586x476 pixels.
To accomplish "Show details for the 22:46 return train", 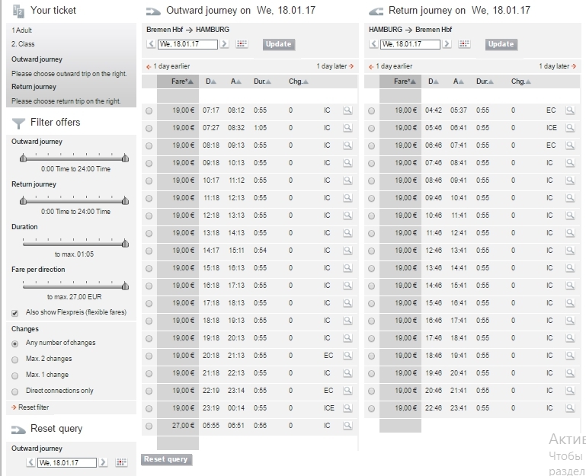I will point(570,408).
